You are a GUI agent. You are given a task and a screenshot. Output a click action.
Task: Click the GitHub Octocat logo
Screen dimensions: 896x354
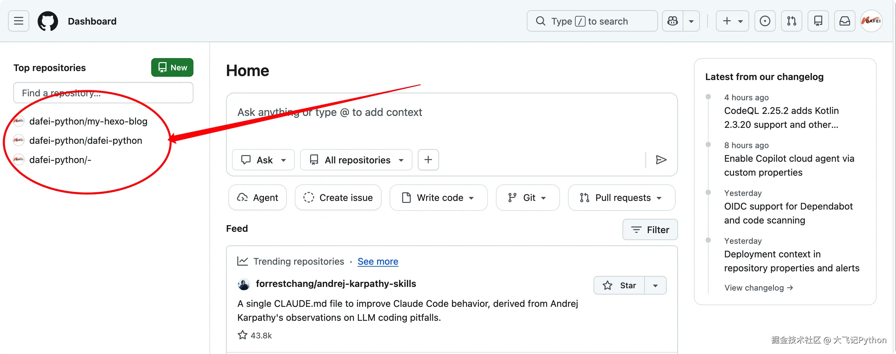click(x=48, y=21)
